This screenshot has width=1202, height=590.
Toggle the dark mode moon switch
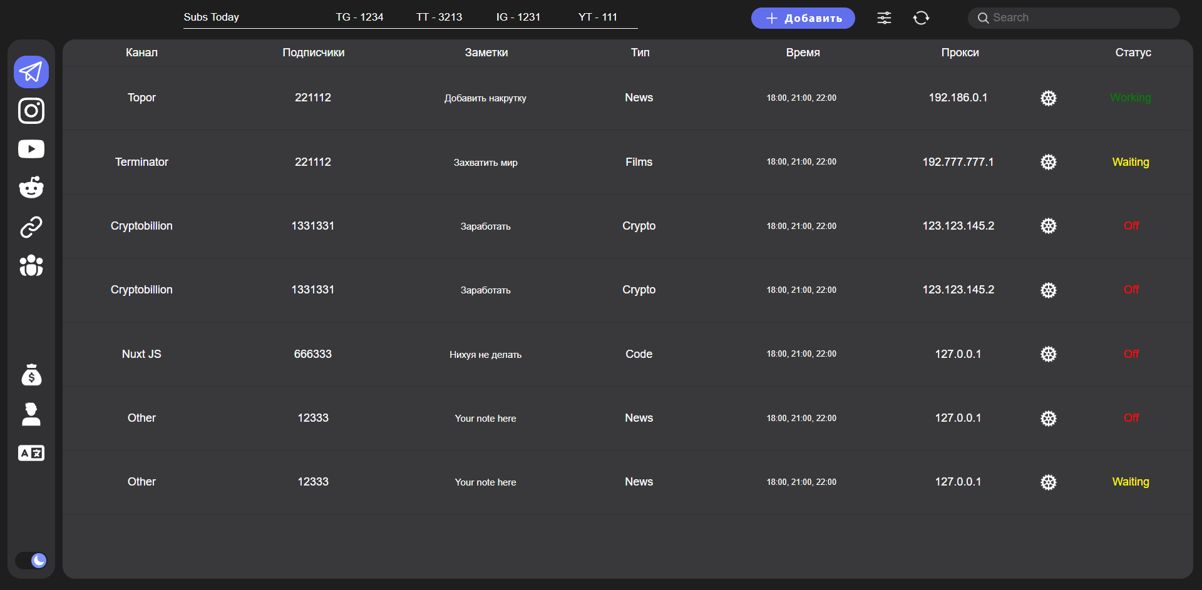coord(31,560)
